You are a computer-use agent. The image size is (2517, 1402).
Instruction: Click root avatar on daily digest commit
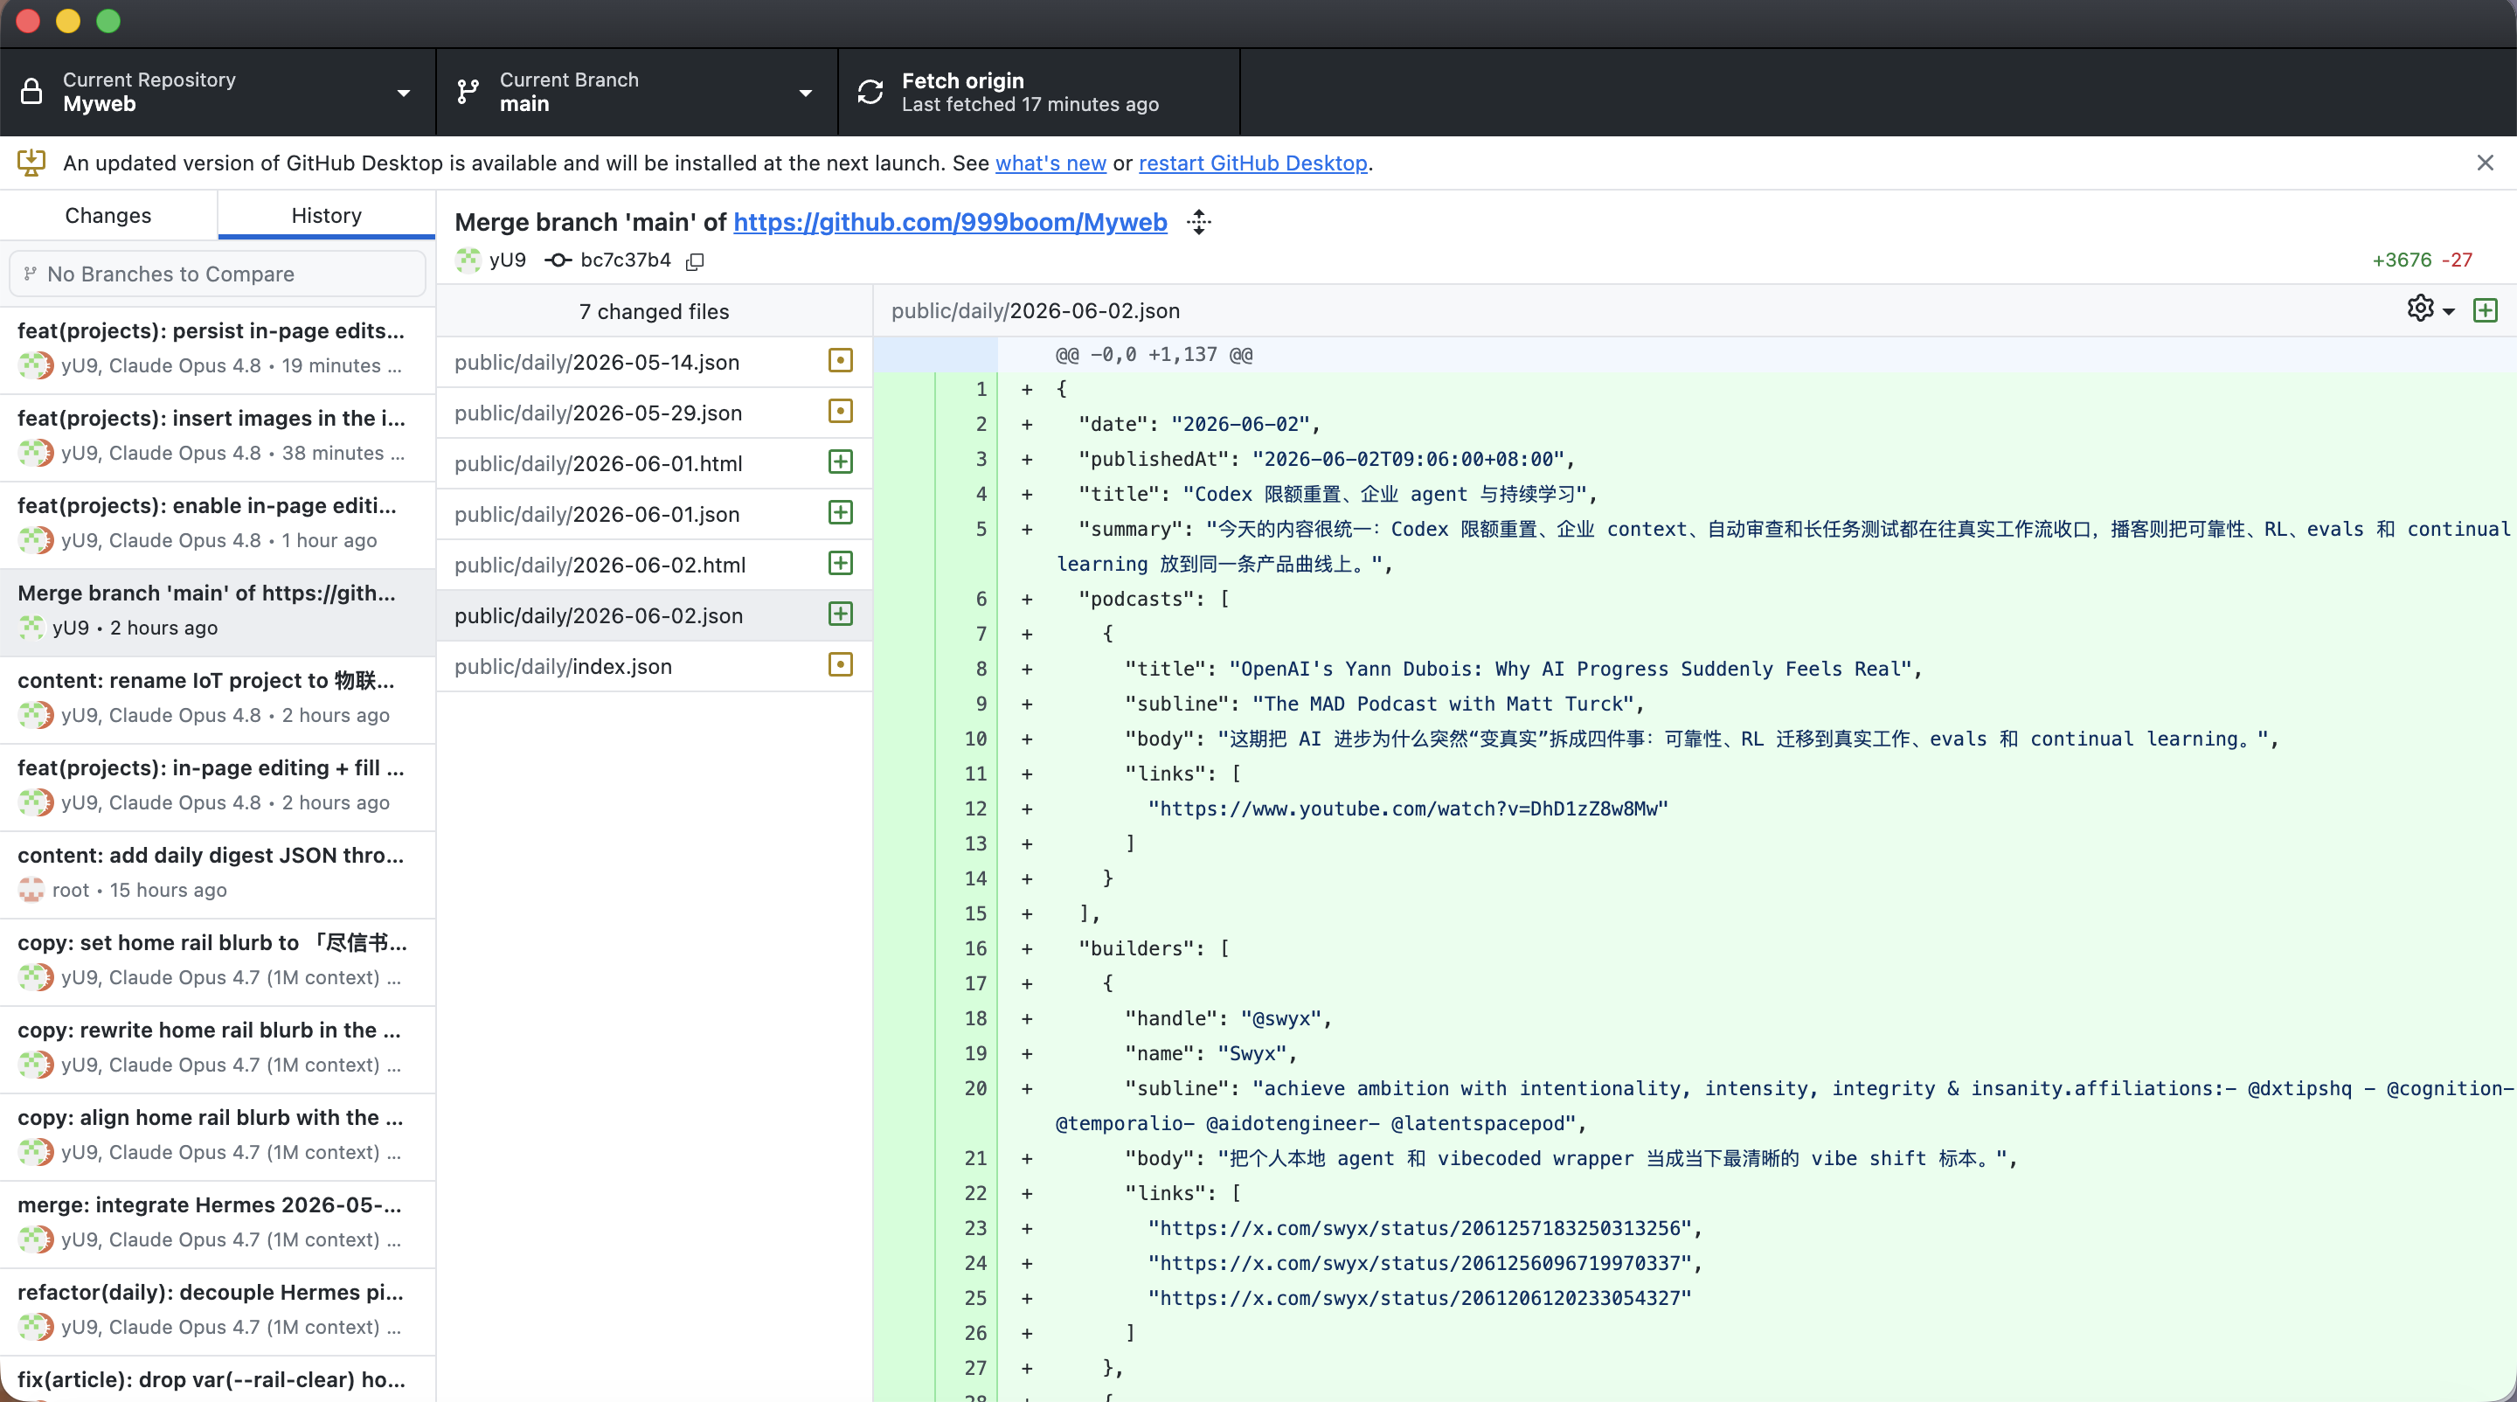[x=31, y=890]
